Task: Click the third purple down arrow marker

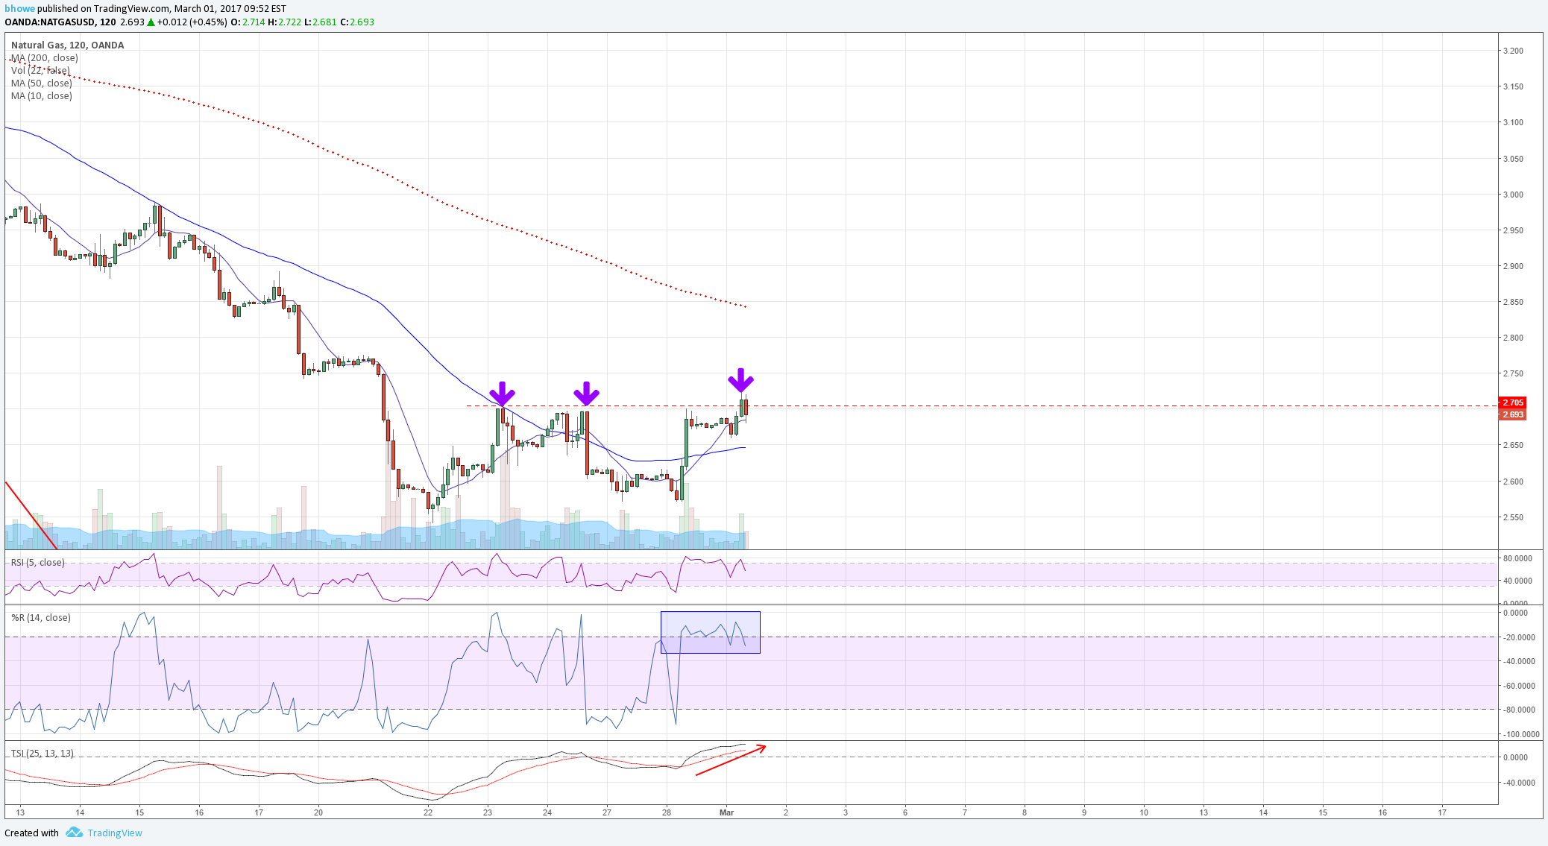Action: pyautogui.click(x=740, y=379)
